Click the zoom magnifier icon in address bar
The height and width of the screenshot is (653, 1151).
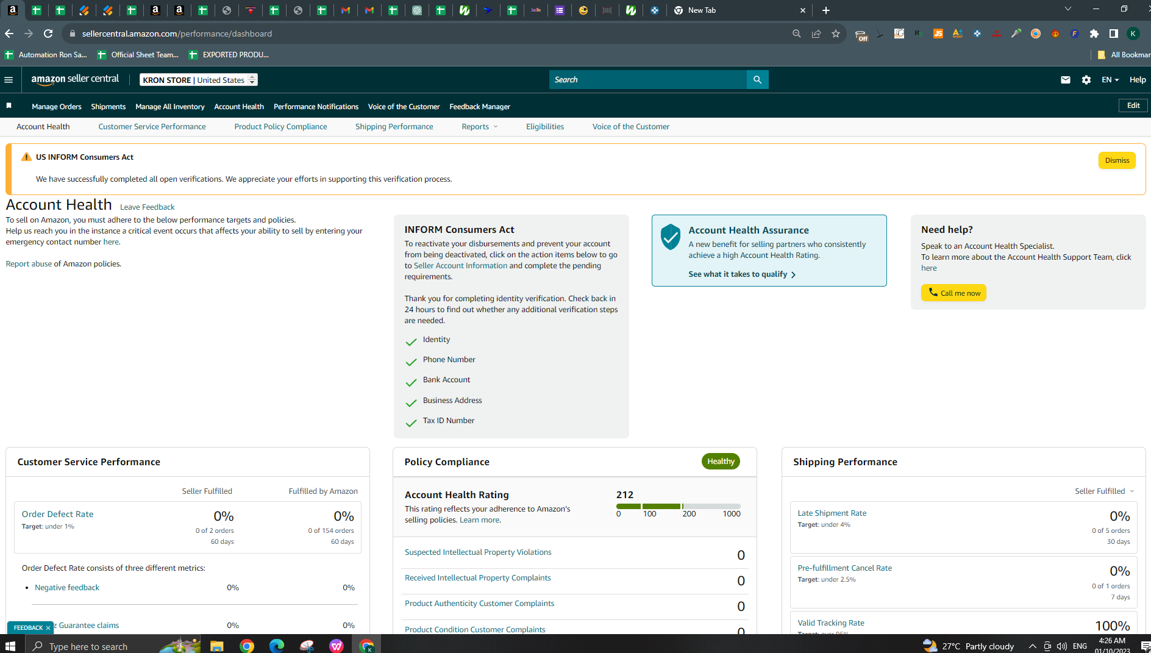coord(796,34)
